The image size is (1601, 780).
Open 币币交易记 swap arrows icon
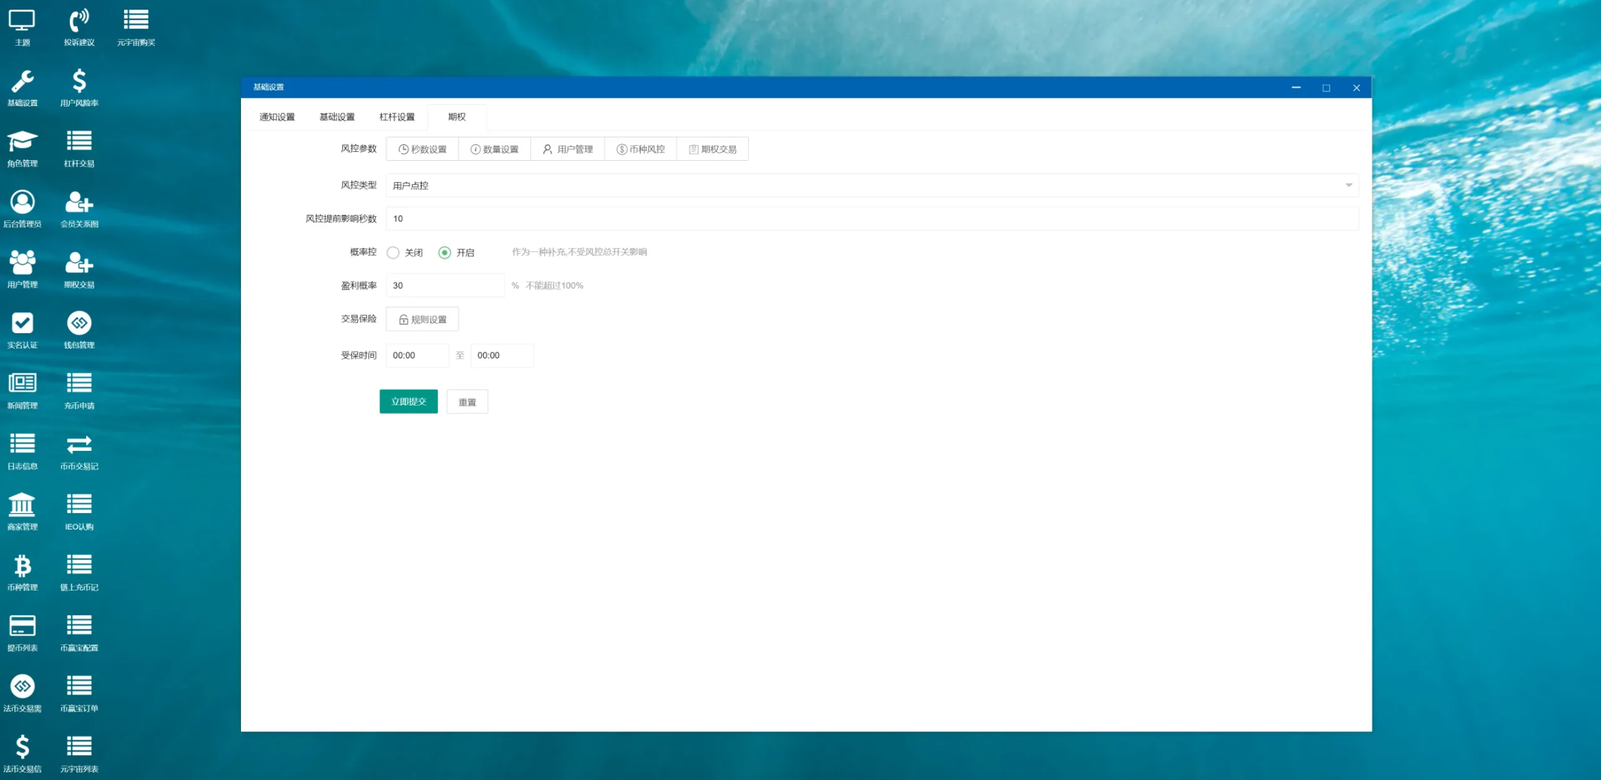point(79,451)
